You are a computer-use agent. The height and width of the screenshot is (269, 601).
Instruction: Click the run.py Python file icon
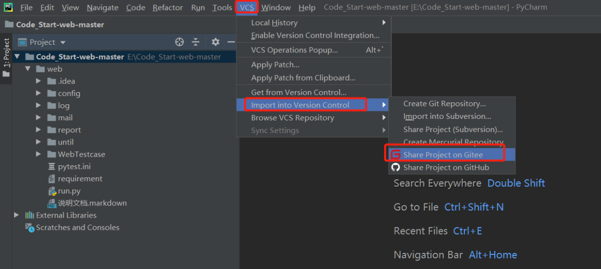(x=52, y=191)
